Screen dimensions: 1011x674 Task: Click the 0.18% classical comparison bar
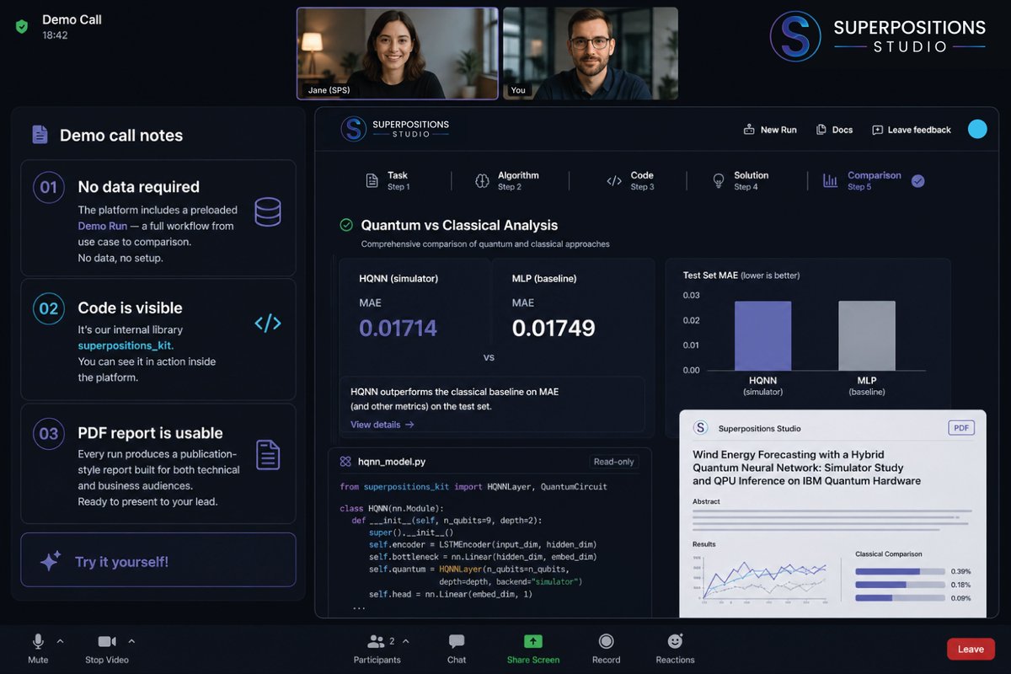900,585
